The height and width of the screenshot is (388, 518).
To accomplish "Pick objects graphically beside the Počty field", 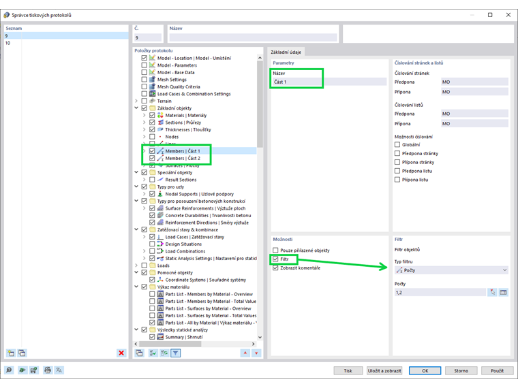I will pos(492,292).
